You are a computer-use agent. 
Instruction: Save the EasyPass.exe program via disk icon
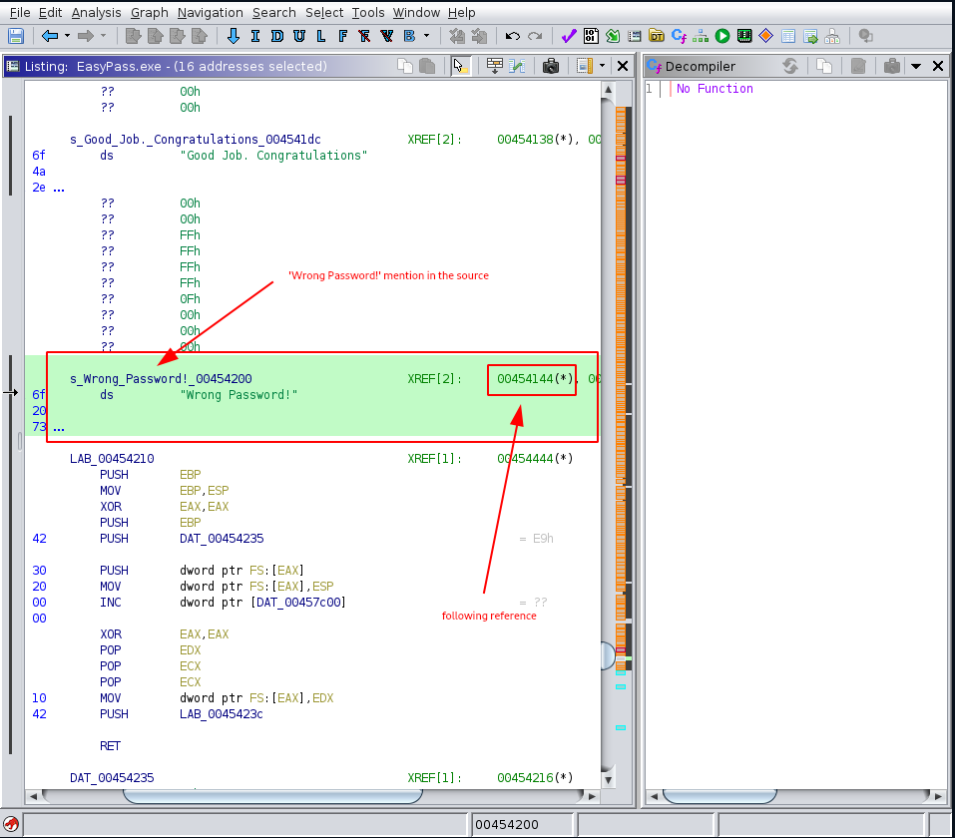15,36
